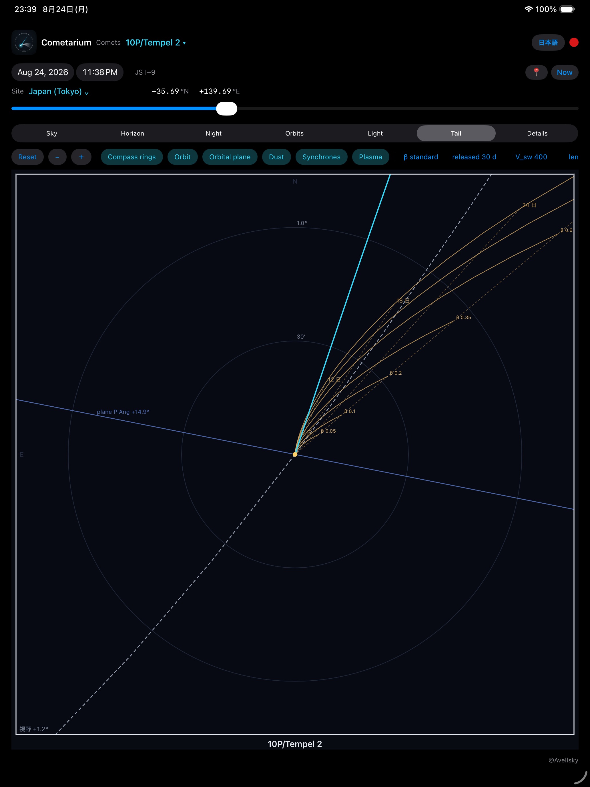Image resolution: width=590 pixels, height=787 pixels.
Task: Expand the Japan (Tokyo) site selector
Action: (59, 92)
